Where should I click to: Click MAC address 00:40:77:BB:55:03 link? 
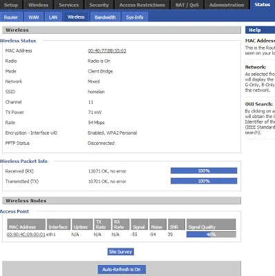pos(107,50)
